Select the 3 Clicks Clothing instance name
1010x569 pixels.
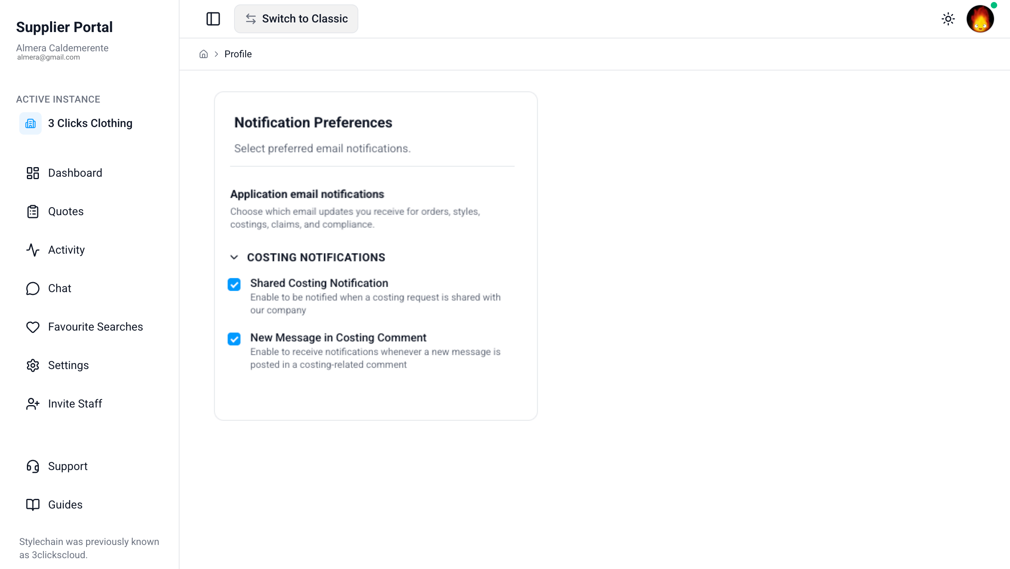point(90,123)
